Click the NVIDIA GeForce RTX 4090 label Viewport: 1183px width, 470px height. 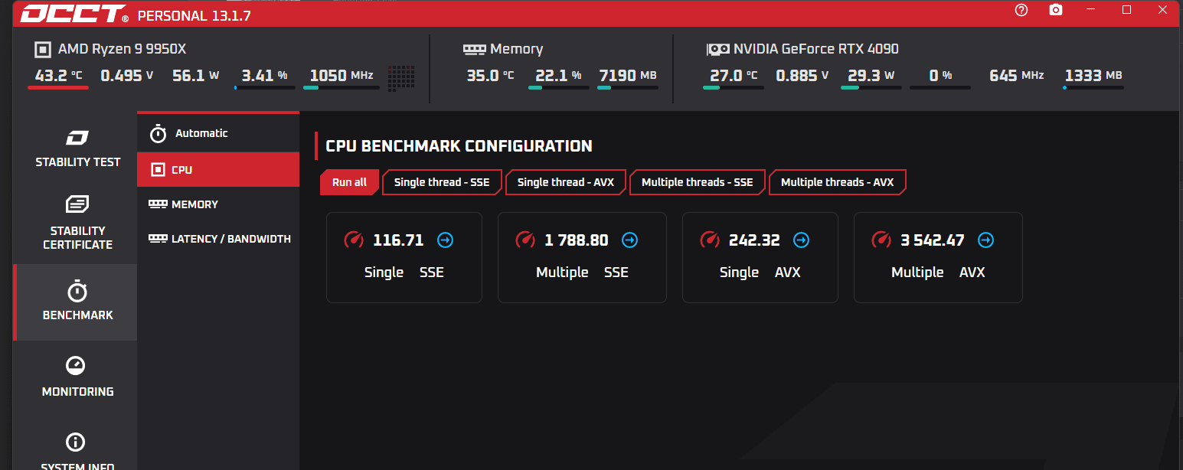click(816, 49)
